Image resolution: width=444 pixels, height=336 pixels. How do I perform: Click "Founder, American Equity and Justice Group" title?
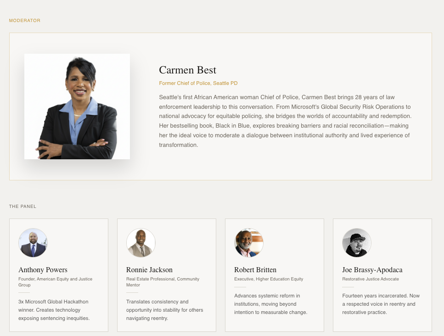(55, 282)
